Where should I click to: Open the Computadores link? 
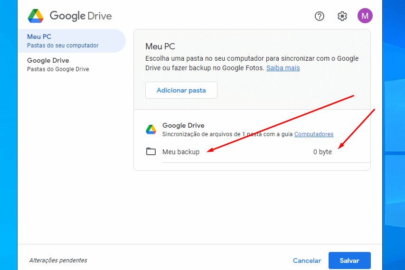[x=314, y=134]
